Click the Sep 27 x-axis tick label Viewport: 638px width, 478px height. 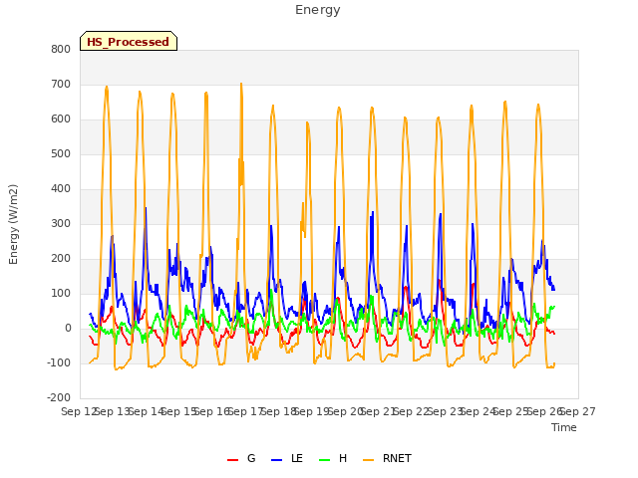click(x=578, y=411)
